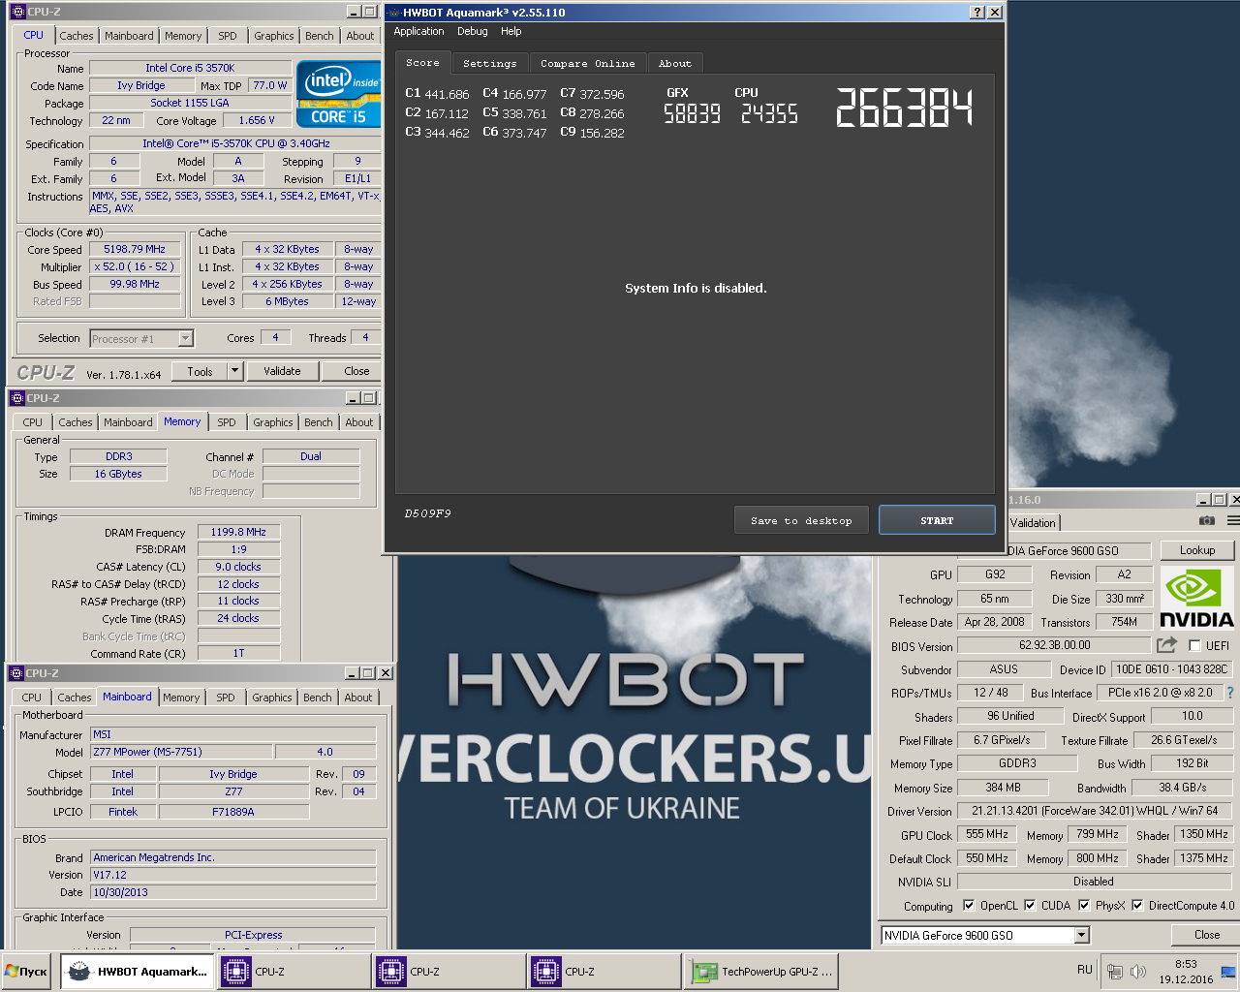Click the Close button at the bottom of GPU-Z
Screen dimensions: 1240x992
click(x=1207, y=935)
